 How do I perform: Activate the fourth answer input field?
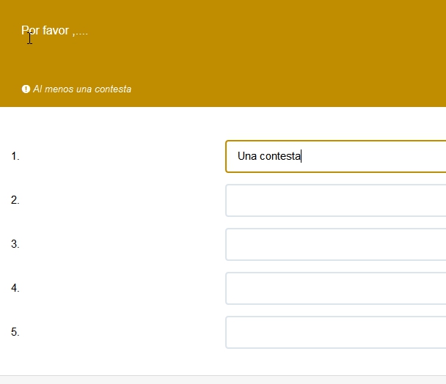(336, 288)
